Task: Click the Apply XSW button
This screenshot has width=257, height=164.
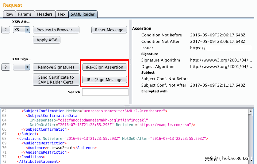Action: (47, 40)
